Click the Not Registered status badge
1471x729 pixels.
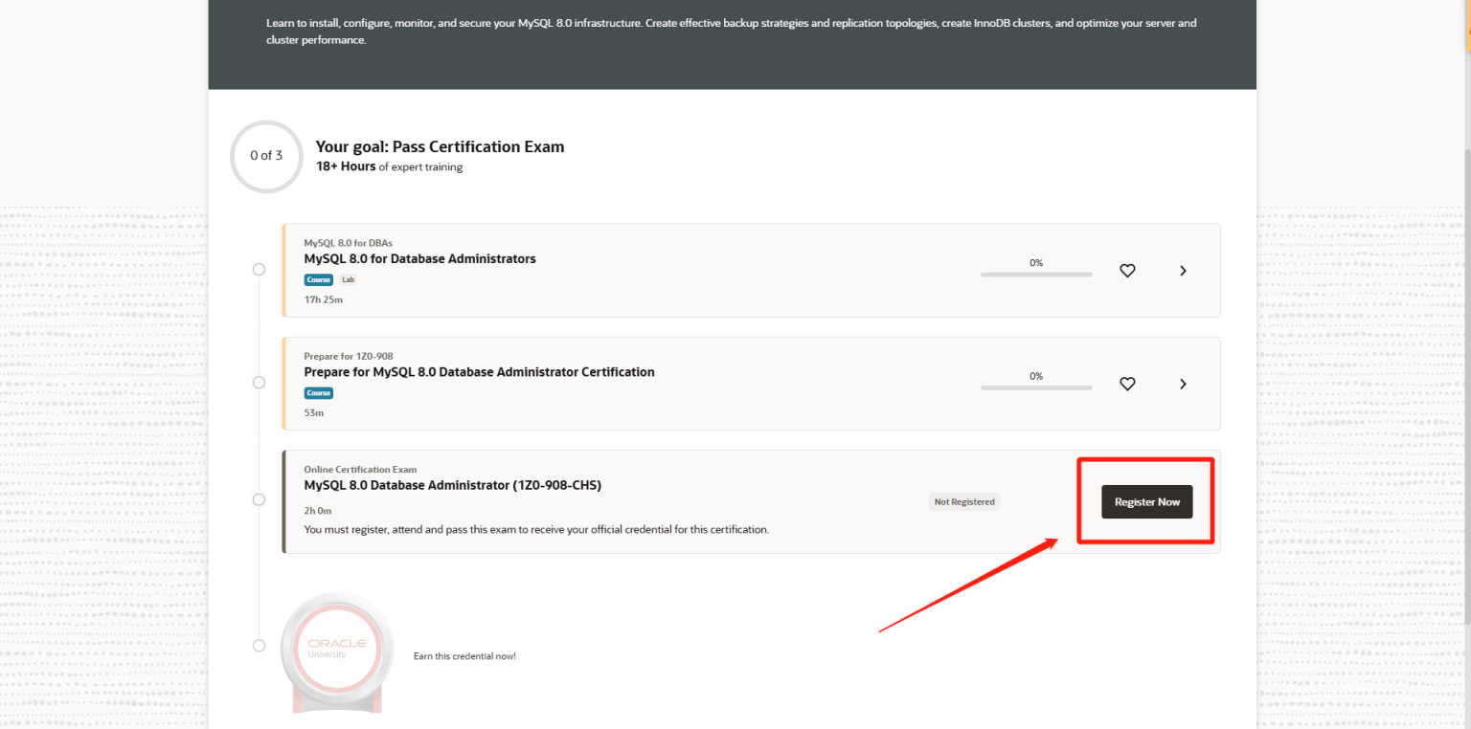coord(963,501)
